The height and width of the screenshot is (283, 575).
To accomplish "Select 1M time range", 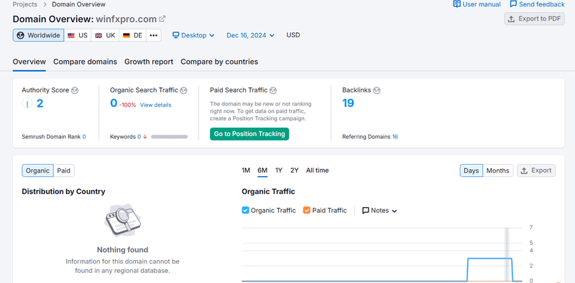I will (246, 171).
